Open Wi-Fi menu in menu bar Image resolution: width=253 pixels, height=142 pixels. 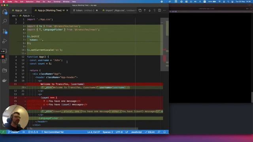pos(219,2)
